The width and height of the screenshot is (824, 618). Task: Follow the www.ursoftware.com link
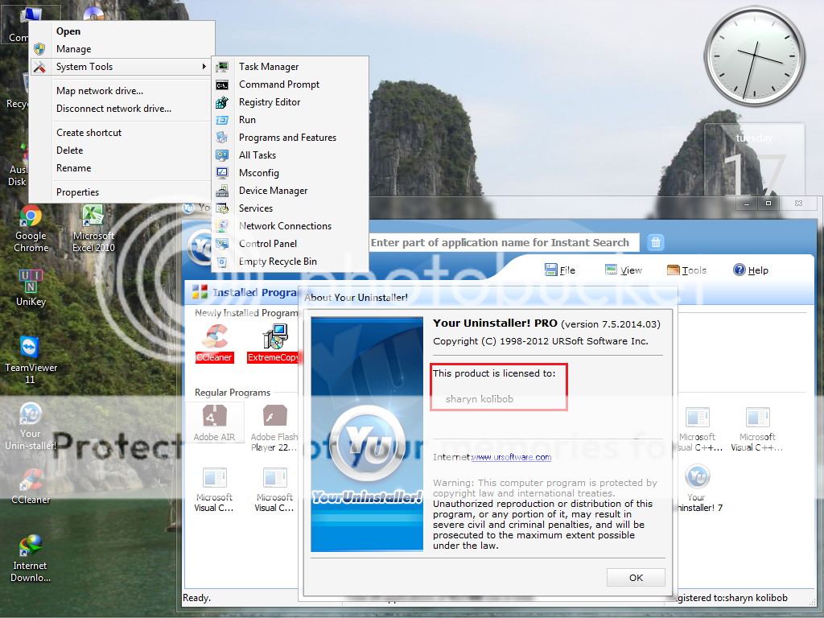click(511, 457)
